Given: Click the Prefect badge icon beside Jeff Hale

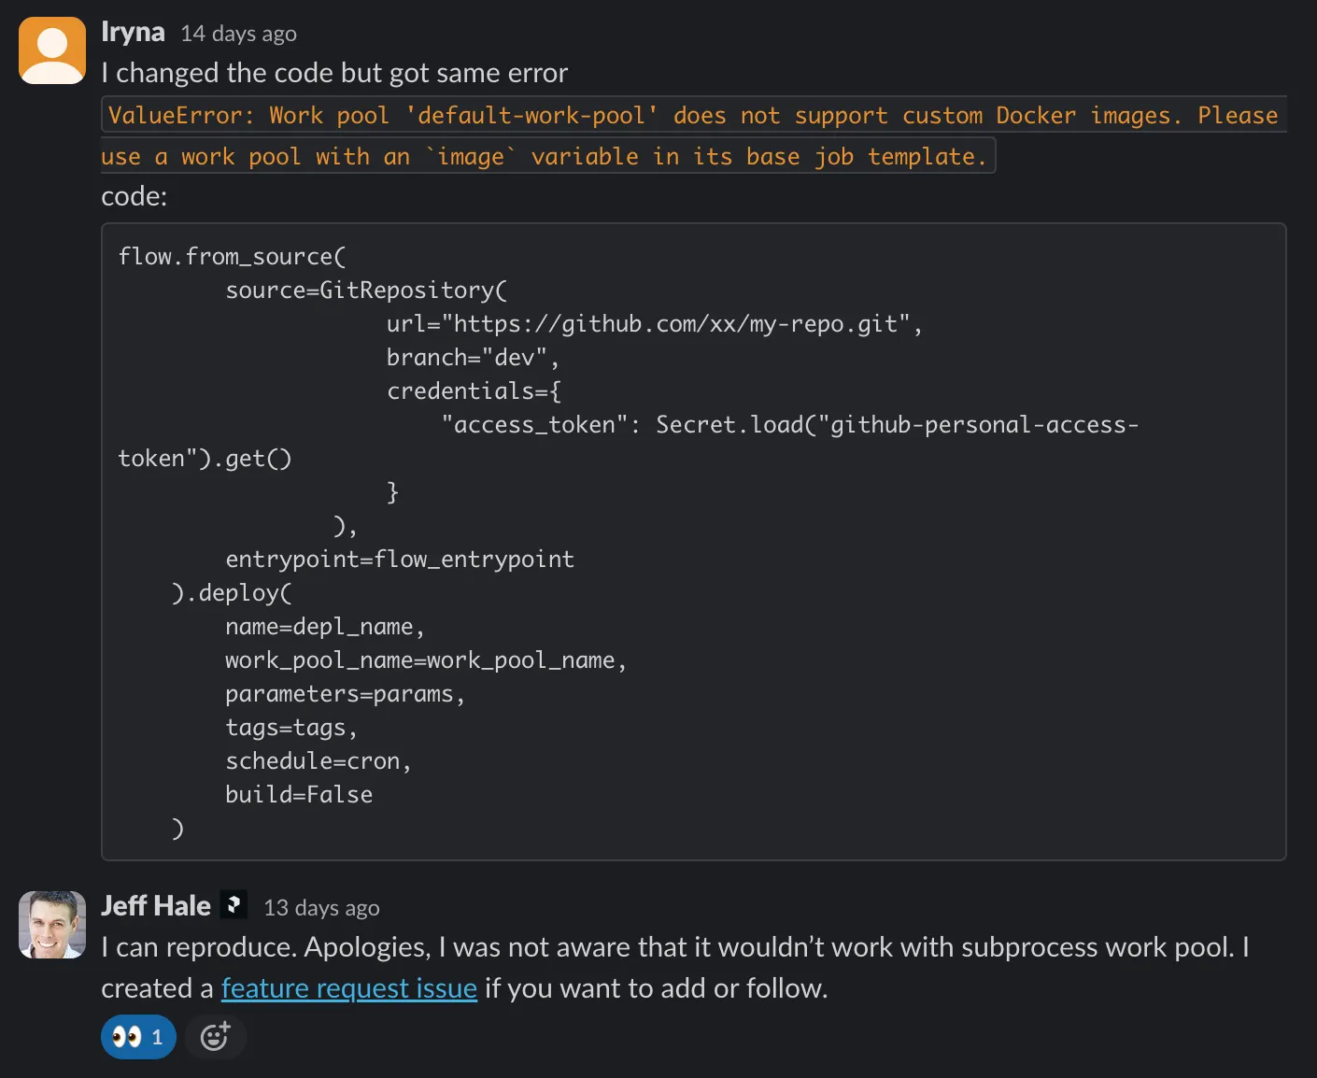Looking at the screenshot, I should [234, 905].
